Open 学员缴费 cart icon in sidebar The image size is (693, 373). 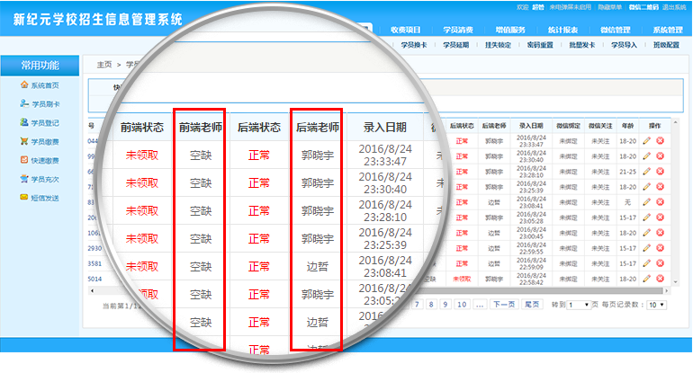[24, 141]
